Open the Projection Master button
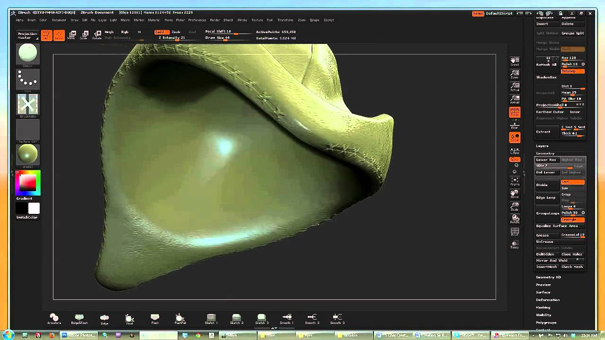The height and width of the screenshot is (340, 605). point(27,35)
